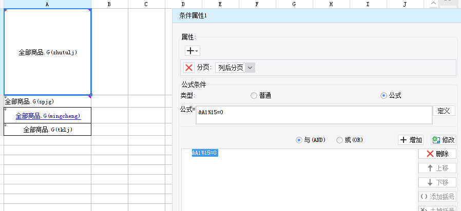This screenshot has width=461, height=211.
Task: Click the 下移 move-down button
Action: [437, 182]
